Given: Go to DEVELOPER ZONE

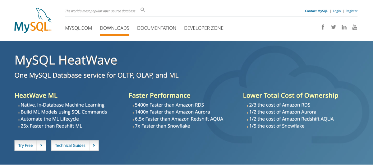Looking at the screenshot, I should [204, 28].
